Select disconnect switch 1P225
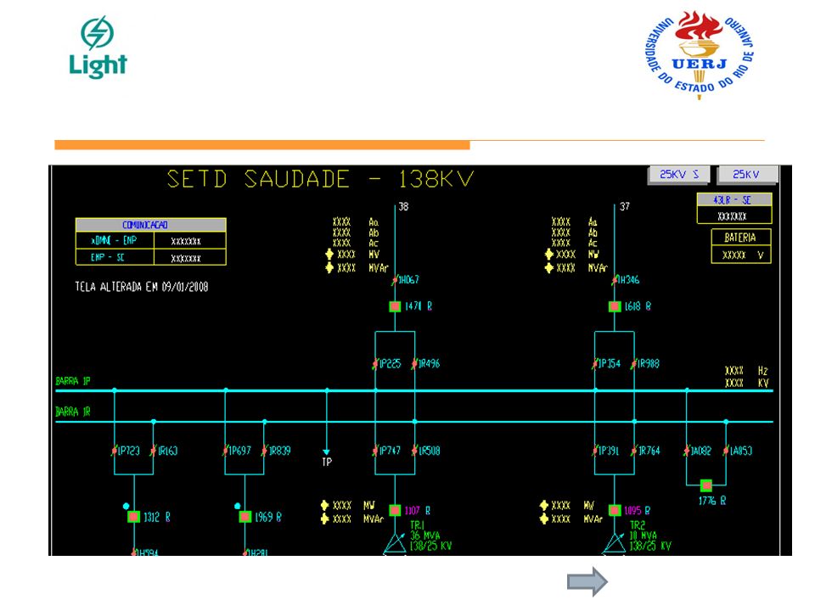 (x=375, y=364)
